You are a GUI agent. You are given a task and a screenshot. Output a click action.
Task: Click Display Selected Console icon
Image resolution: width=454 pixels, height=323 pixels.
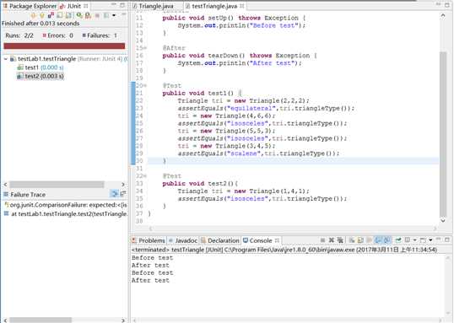[x=408, y=240]
